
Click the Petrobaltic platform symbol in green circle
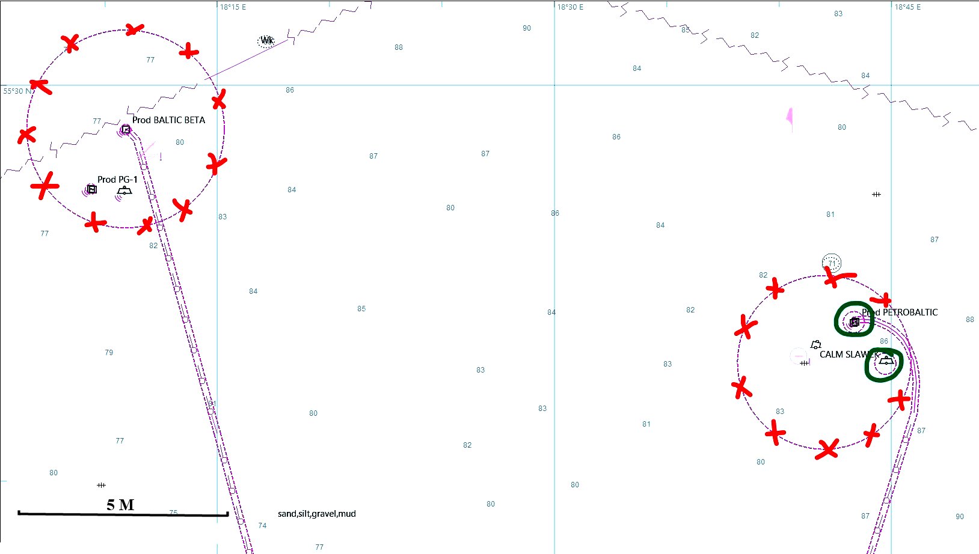[x=855, y=322]
